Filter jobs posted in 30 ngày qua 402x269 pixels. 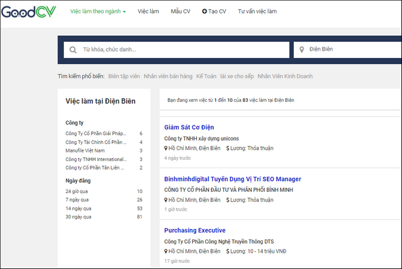coord(79,217)
